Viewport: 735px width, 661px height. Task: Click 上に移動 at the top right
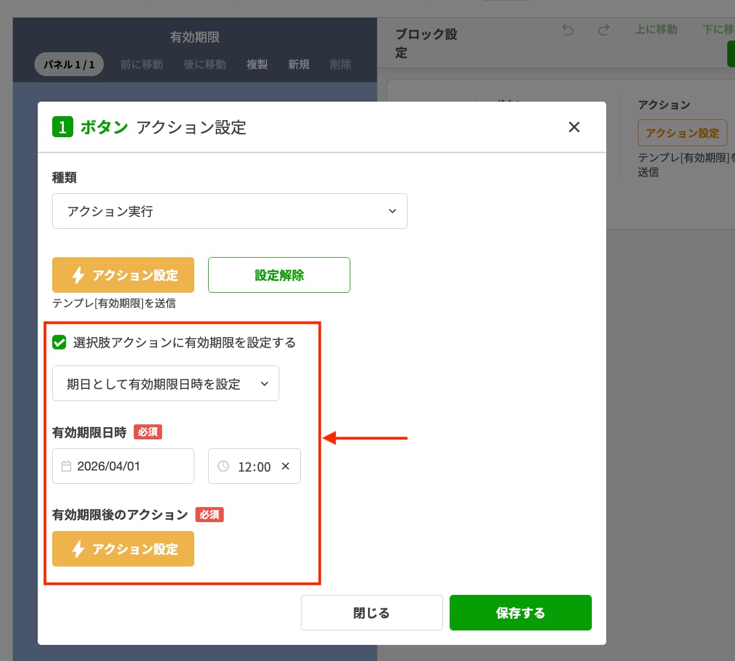pyautogui.click(x=656, y=30)
